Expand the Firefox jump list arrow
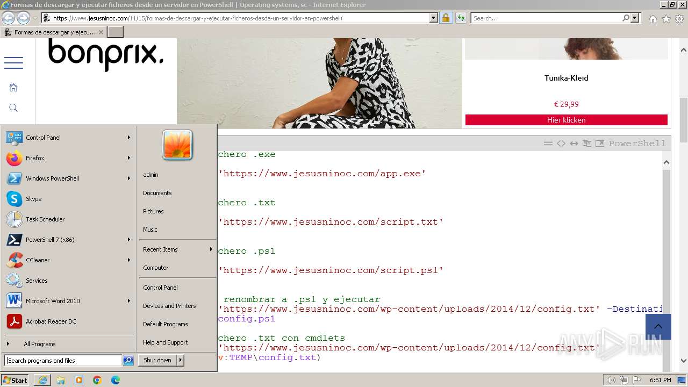Screen dimensions: 688x387 tap(129, 158)
